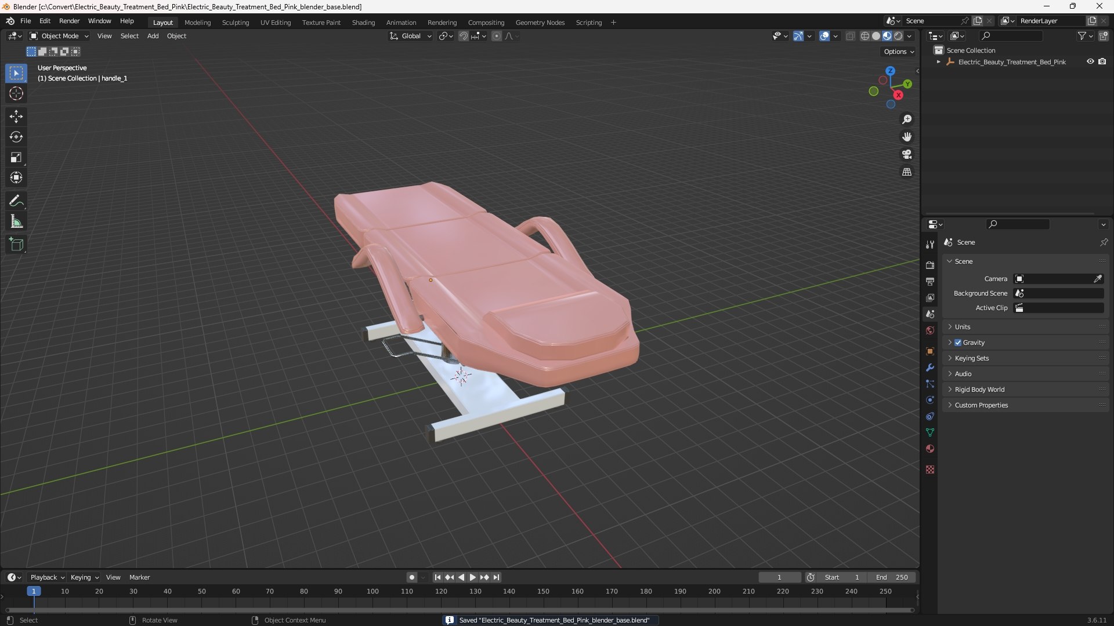
Task: Open the Object Mode dropdown
Action: [59, 36]
